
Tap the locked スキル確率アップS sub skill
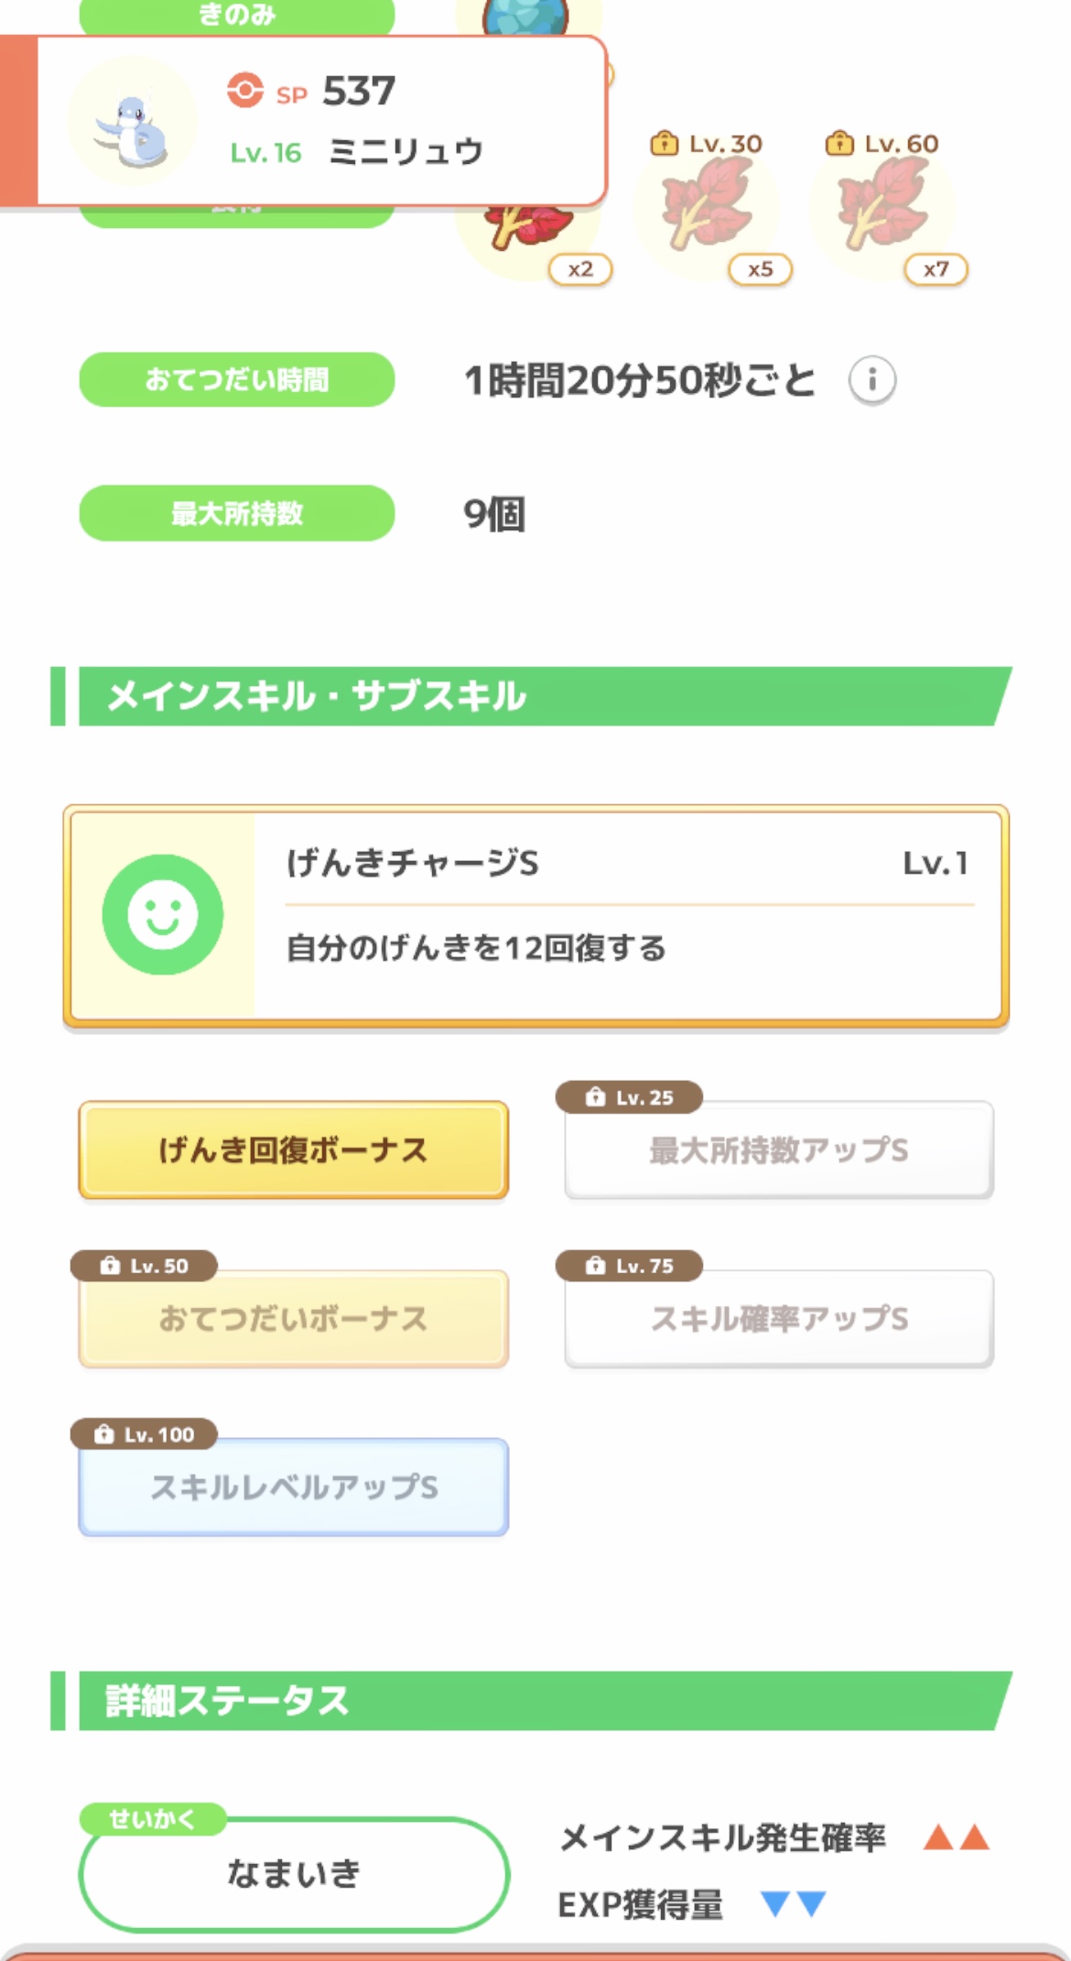coord(779,1318)
